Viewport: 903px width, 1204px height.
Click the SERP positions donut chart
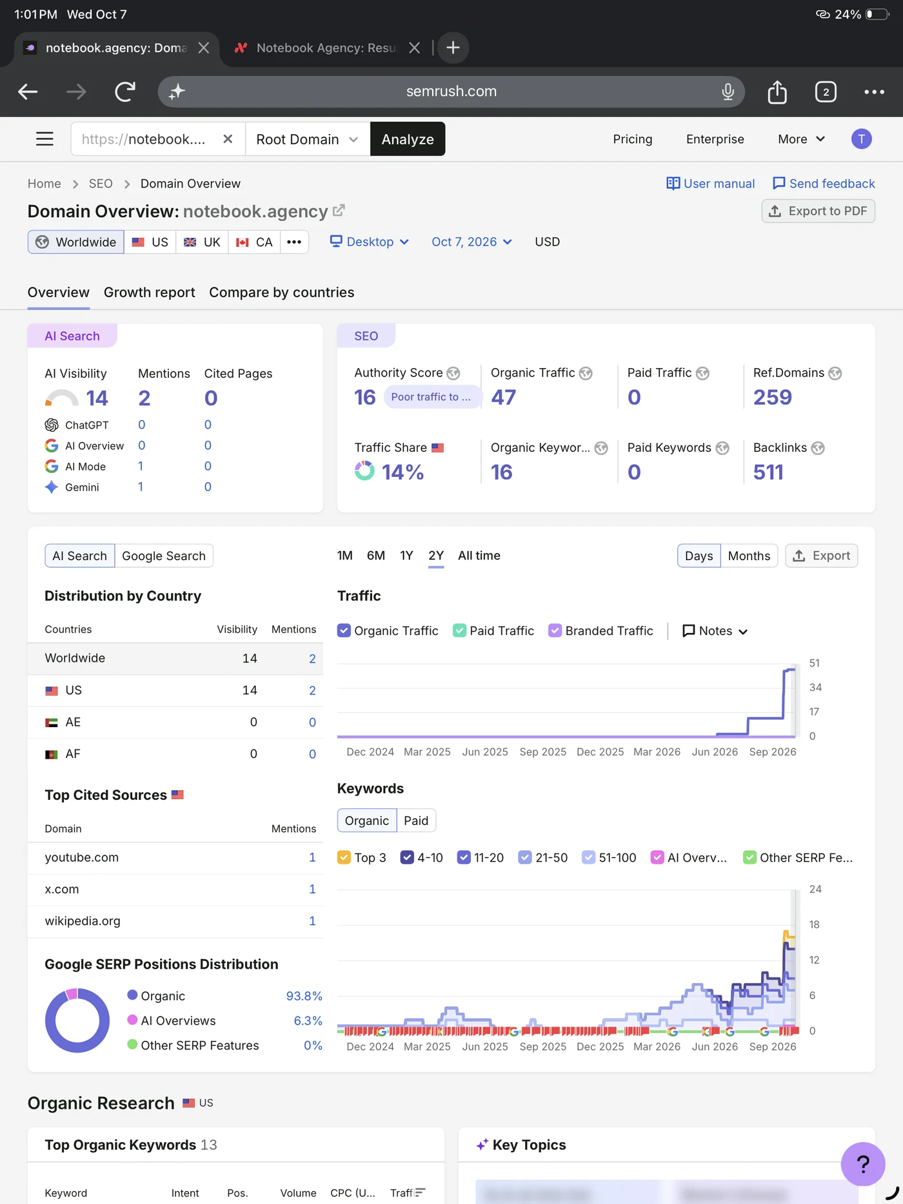77,1020
